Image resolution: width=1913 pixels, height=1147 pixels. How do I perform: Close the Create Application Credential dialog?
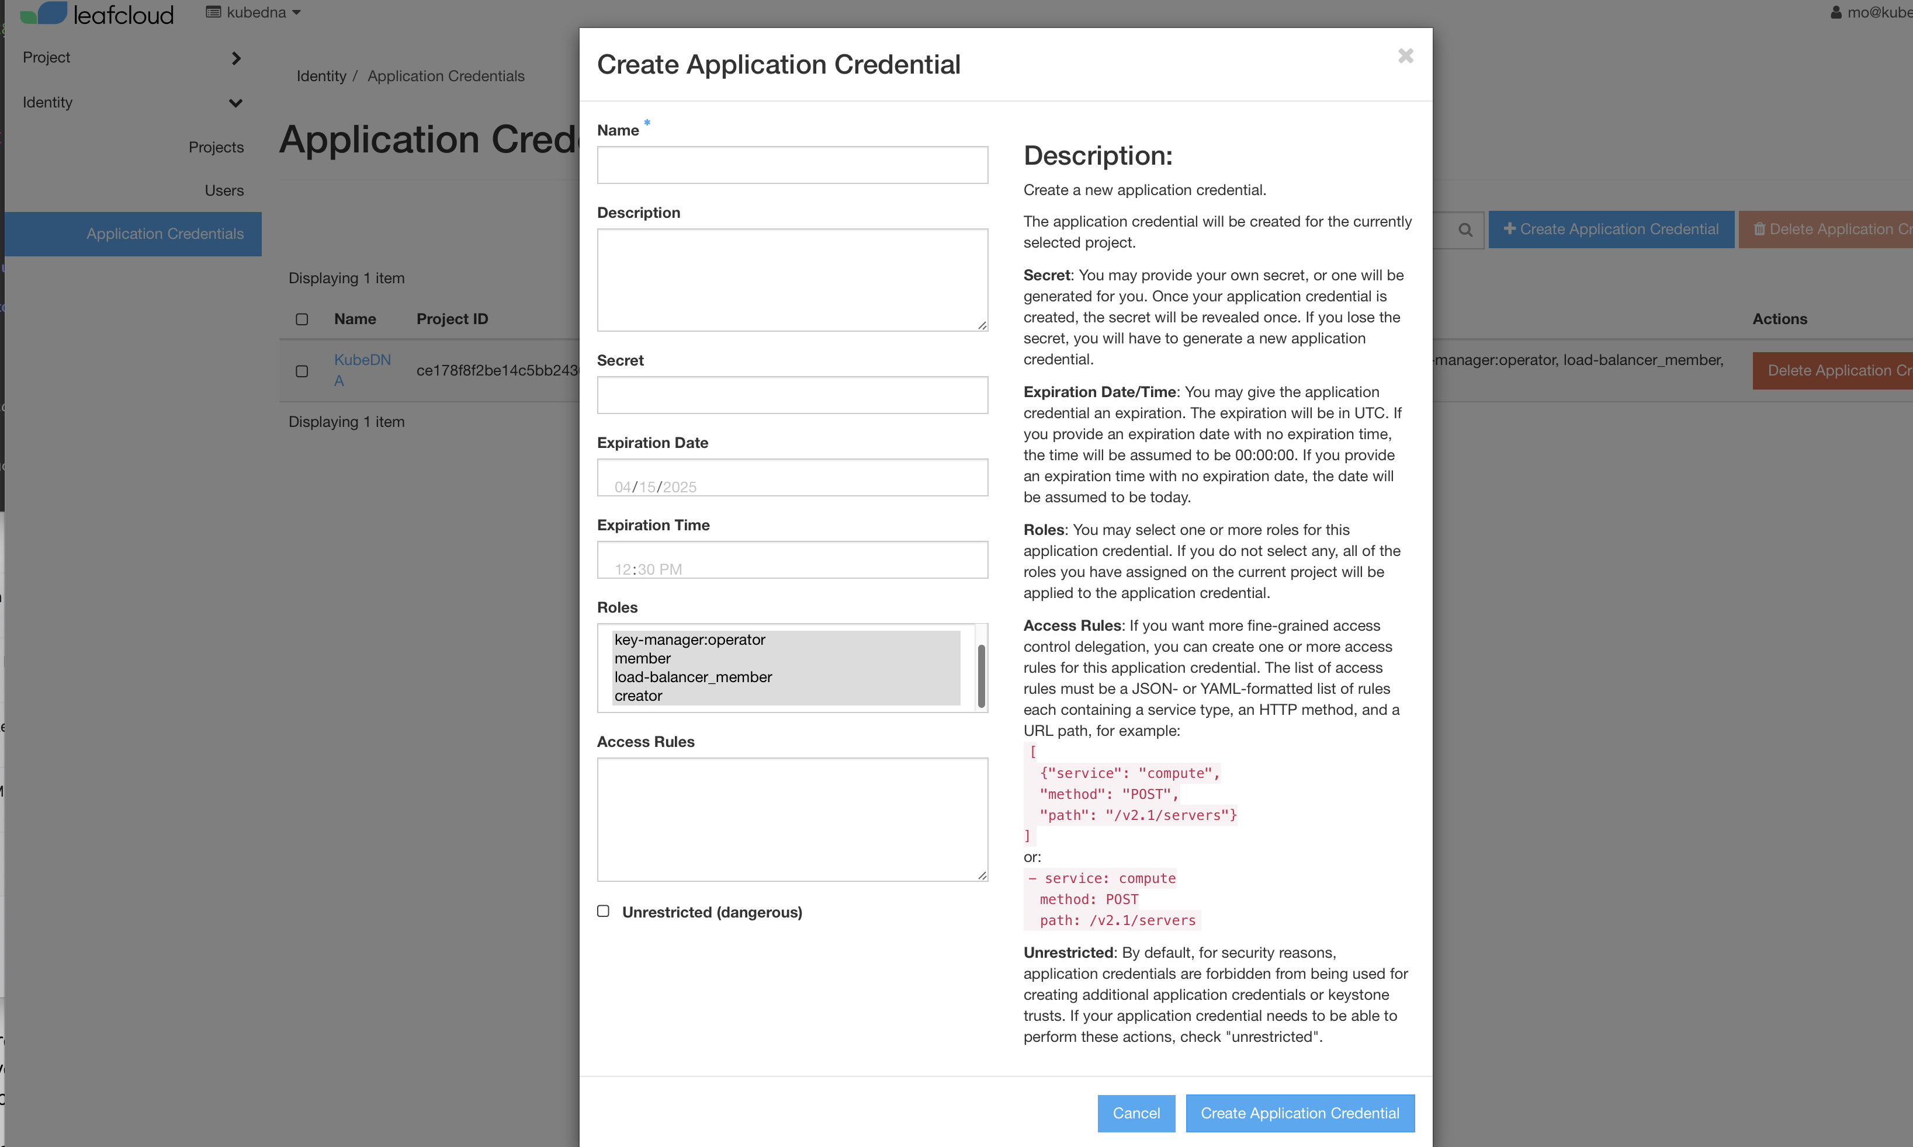[1405, 55]
